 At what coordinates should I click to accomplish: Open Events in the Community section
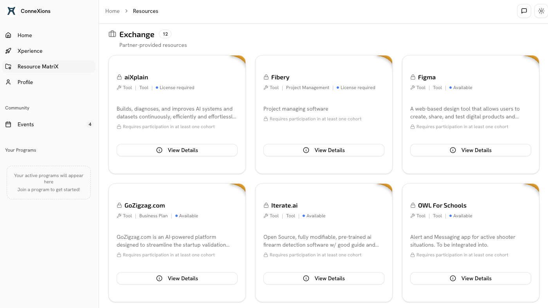(x=49, y=124)
